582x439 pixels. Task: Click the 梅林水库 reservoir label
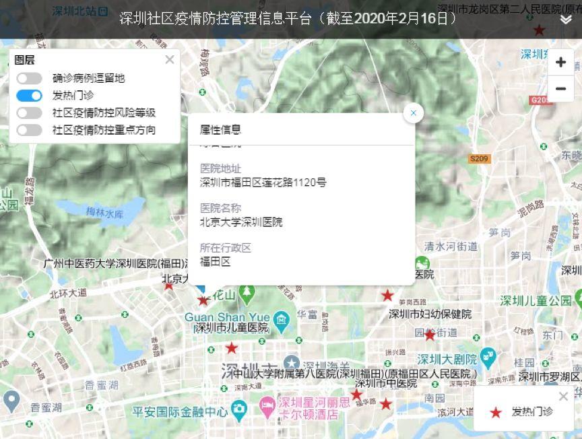point(104,213)
